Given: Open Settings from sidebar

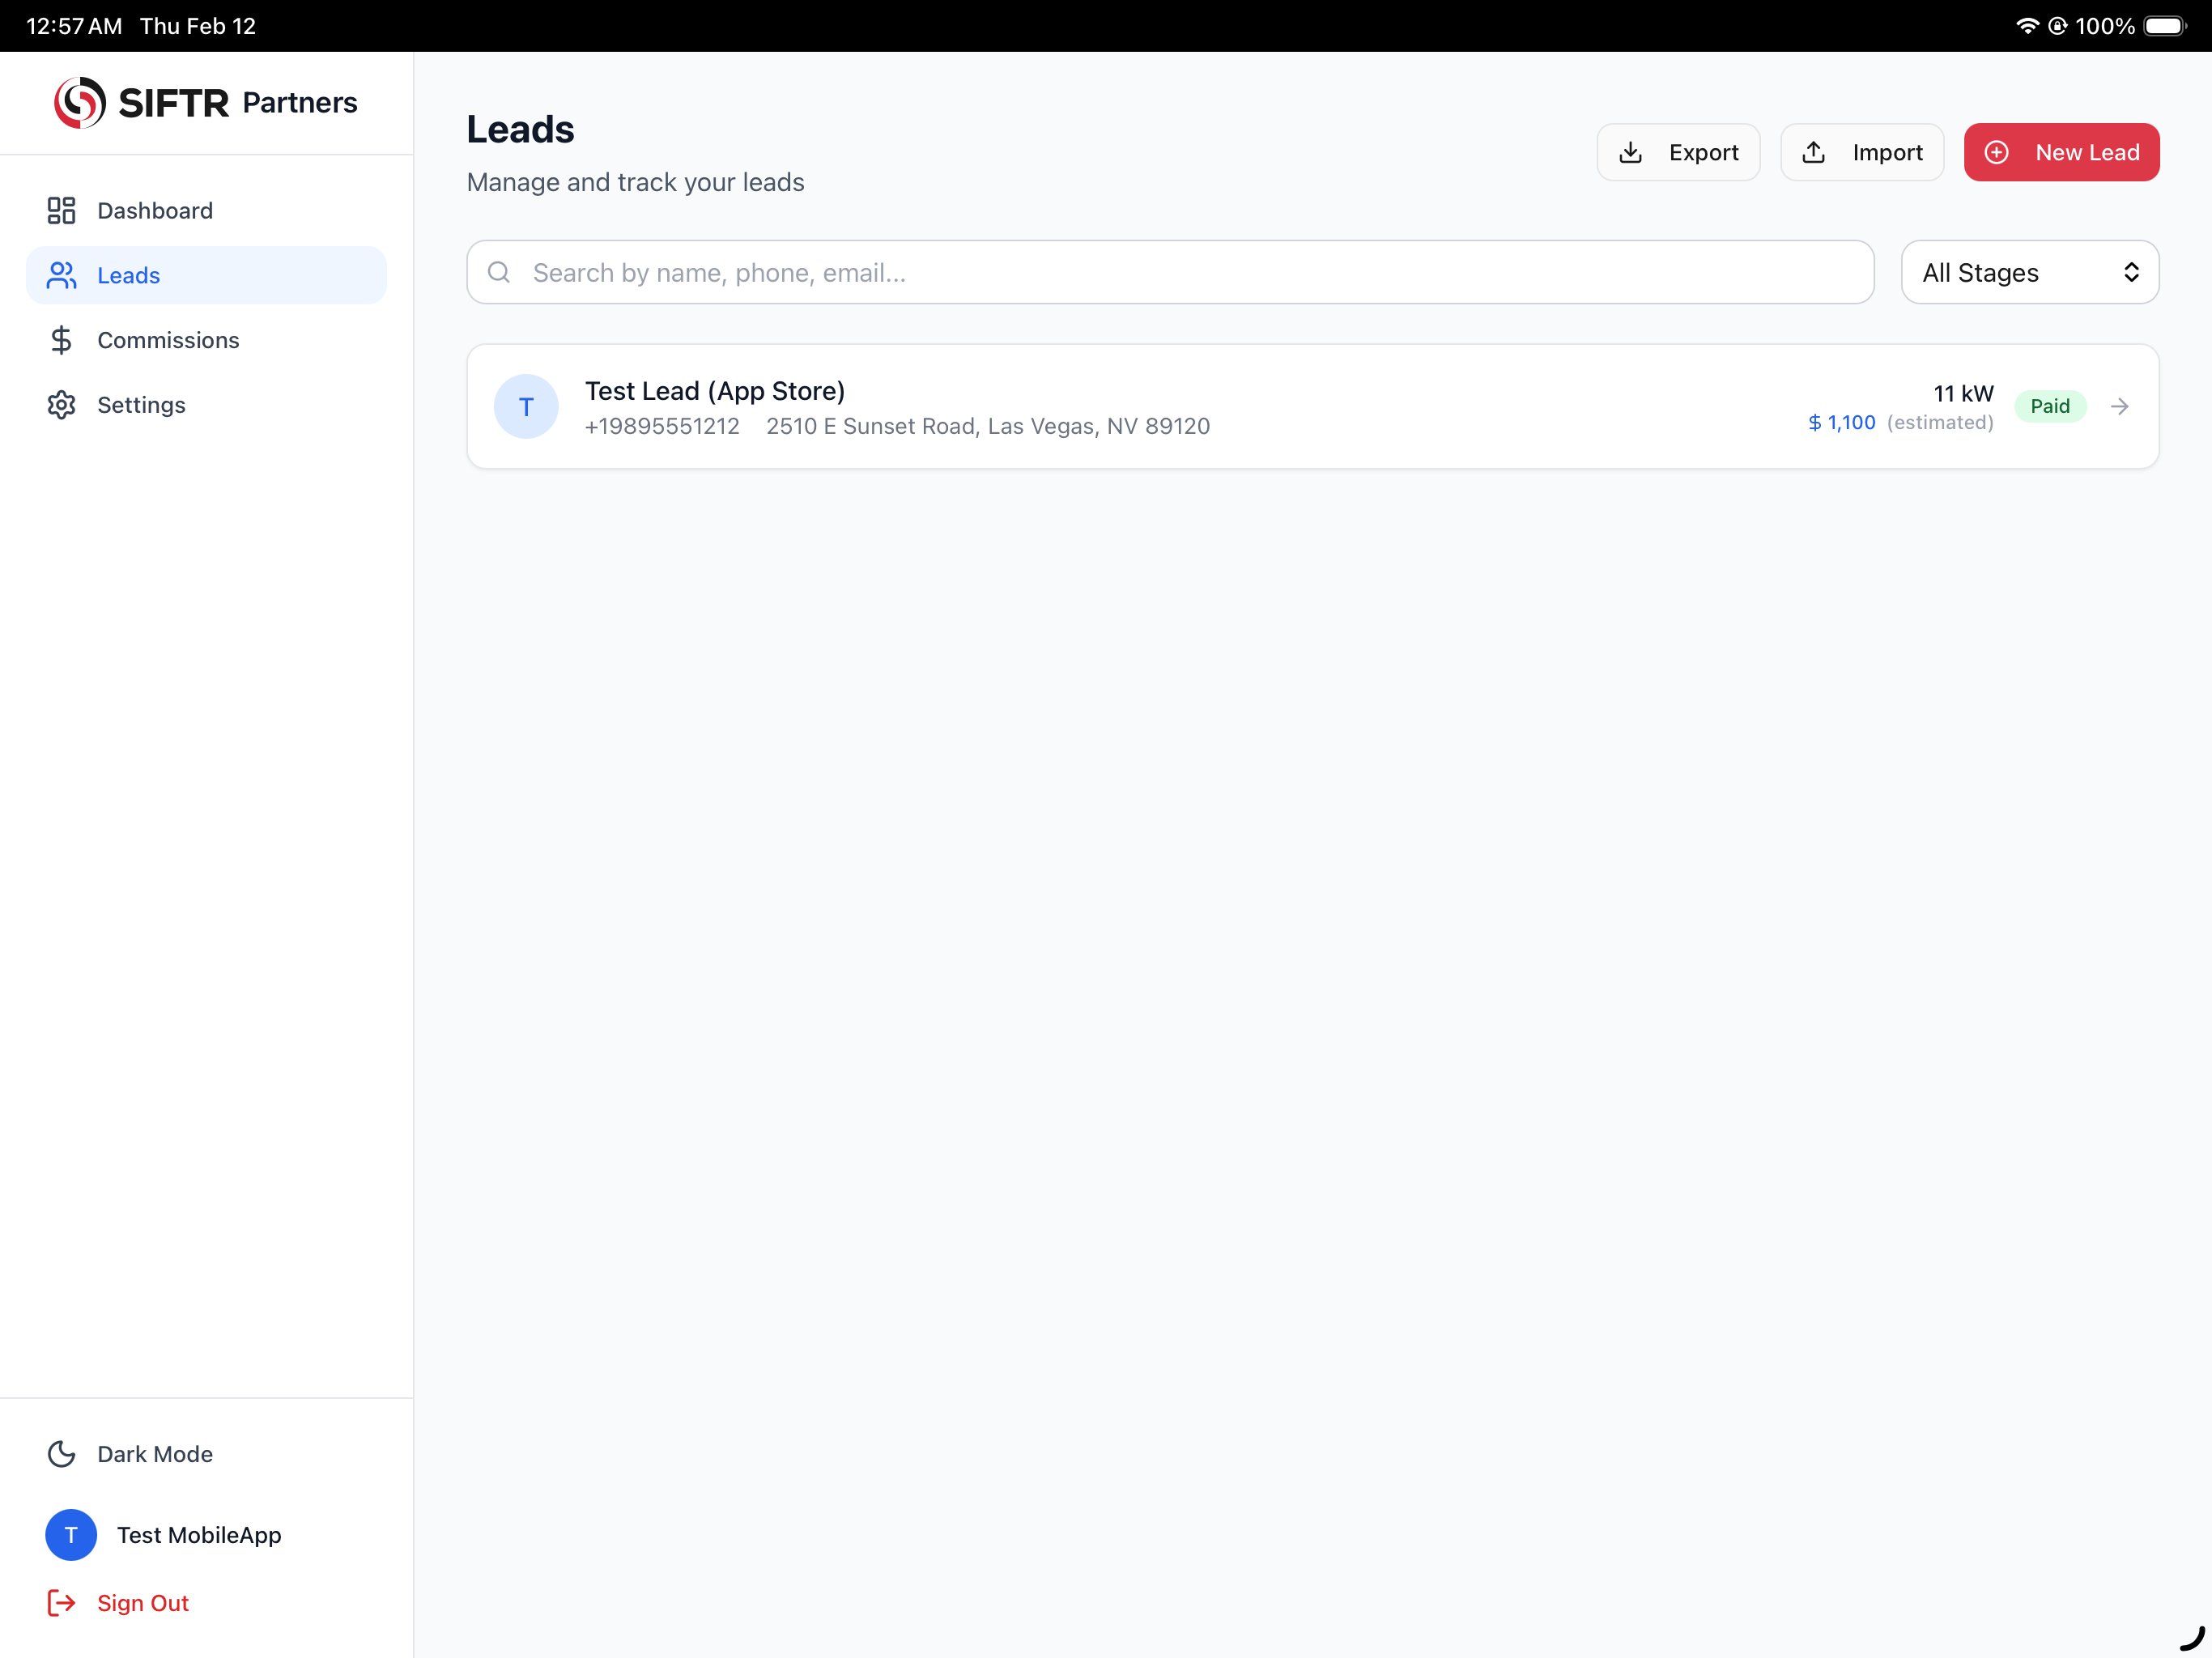Looking at the screenshot, I should point(206,405).
